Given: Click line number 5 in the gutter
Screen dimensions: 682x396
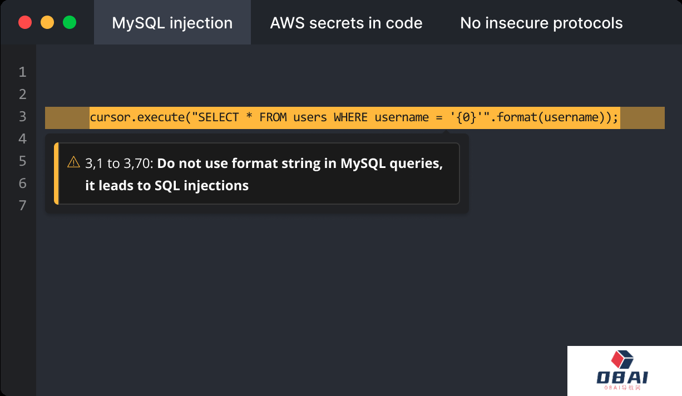Looking at the screenshot, I should pos(23,161).
